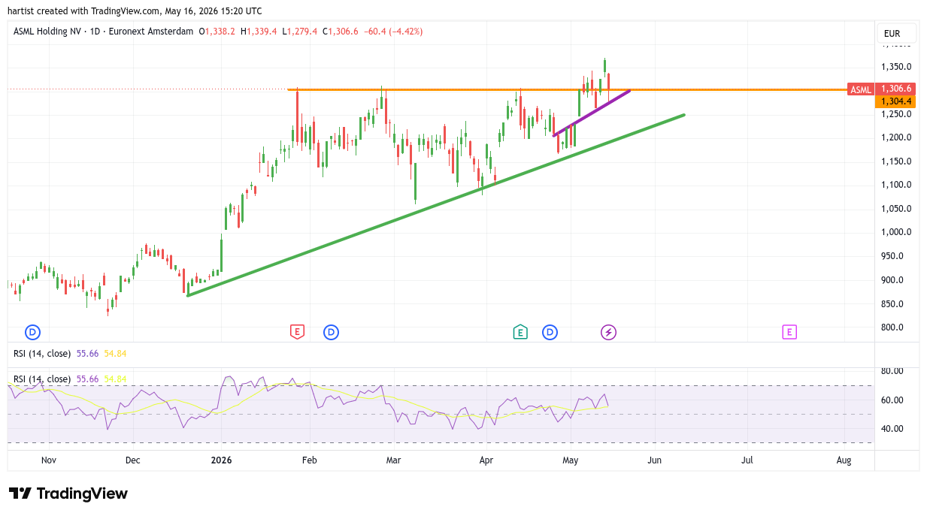This screenshot has width=927, height=516.
Task: Select the dividend D marker in early February
Action: click(x=331, y=332)
